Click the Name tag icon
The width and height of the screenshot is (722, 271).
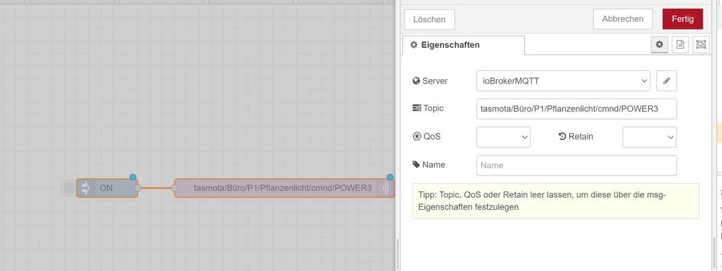click(x=416, y=165)
